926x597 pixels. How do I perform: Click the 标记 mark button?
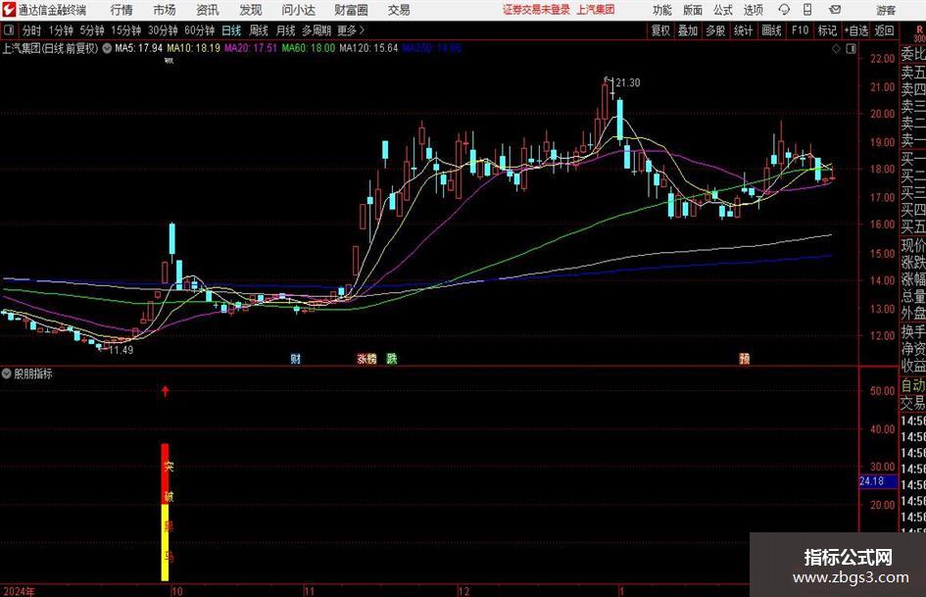pyautogui.click(x=827, y=30)
